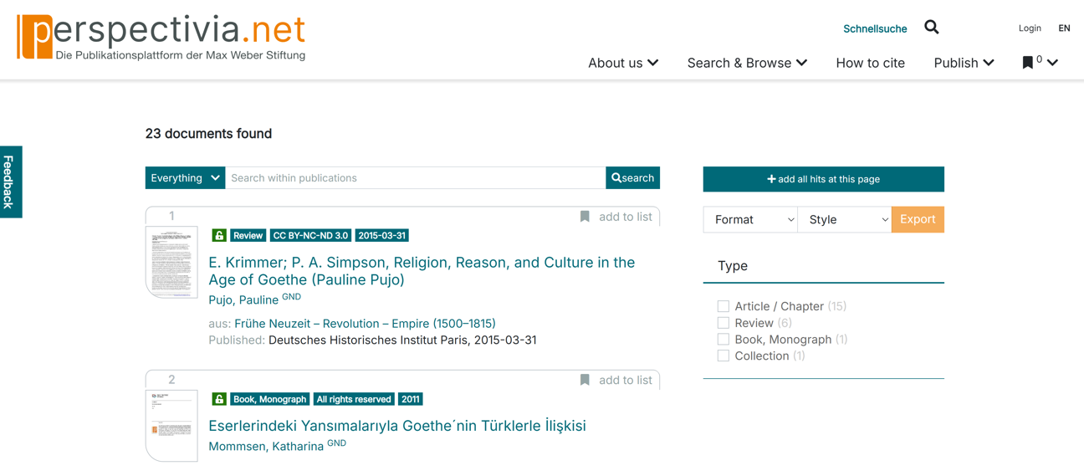Open the Style citation dropdown
1084x476 pixels.
[844, 219]
